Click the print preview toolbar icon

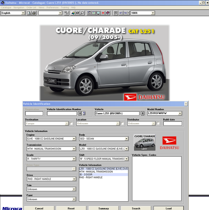[29, 13]
